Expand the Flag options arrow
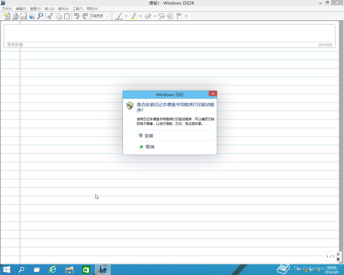Image resolution: width=344 pixels, height=275 pixels. click(x=186, y=16)
